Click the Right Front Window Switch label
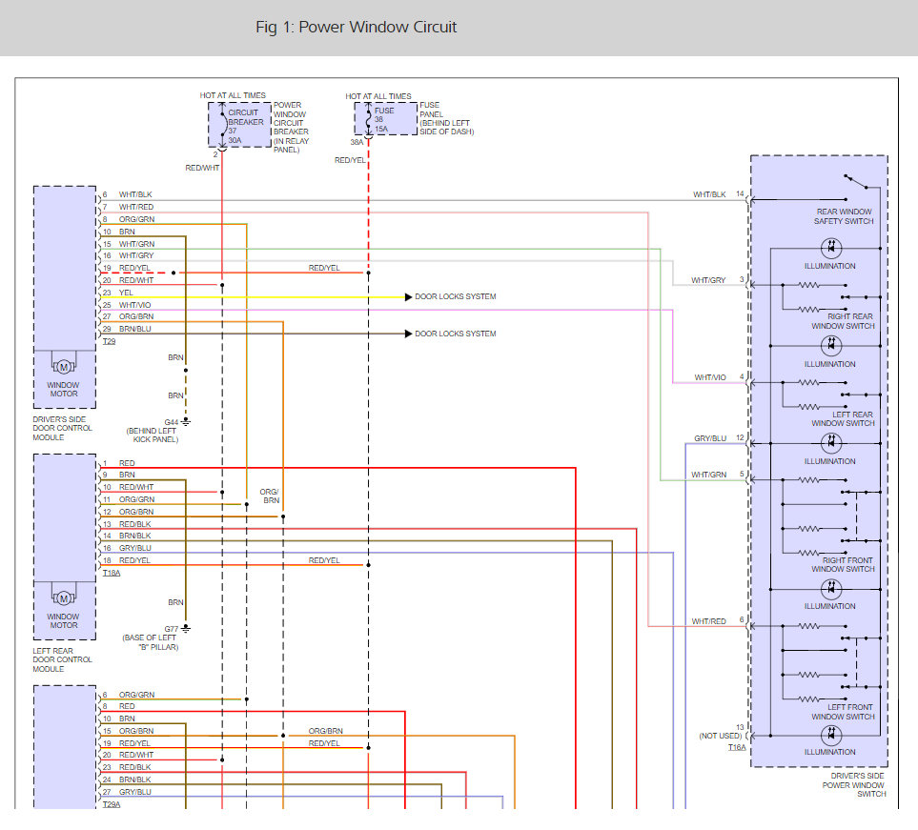918x830 pixels. coord(843,564)
